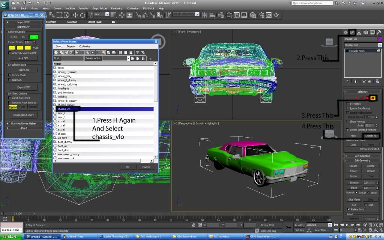Toggle the Refine Ends checkbox
This screenshot has width=384, height=240.
(348, 209)
